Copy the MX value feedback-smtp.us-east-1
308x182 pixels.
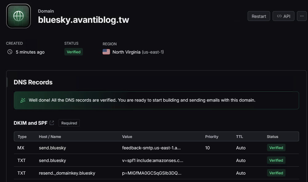click(x=151, y=148)
